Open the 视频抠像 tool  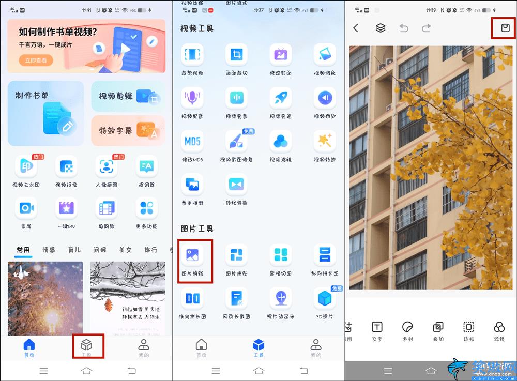tap(66, 172)
